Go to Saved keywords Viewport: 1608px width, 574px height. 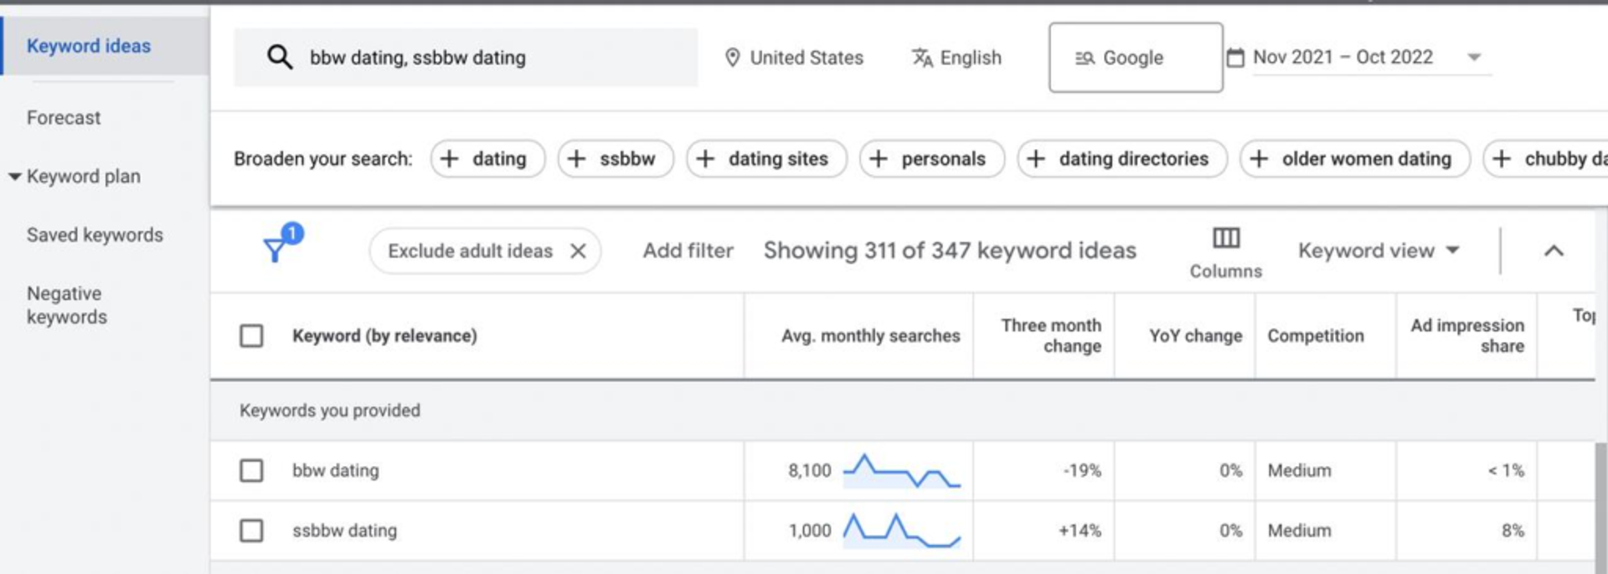95,235
